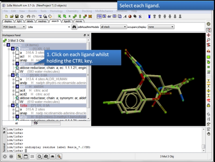The height and width of the screenshot is (162, 215).
Task: Click the hand icon at the bottom of the right toolbar
Action: pos(209,134)
